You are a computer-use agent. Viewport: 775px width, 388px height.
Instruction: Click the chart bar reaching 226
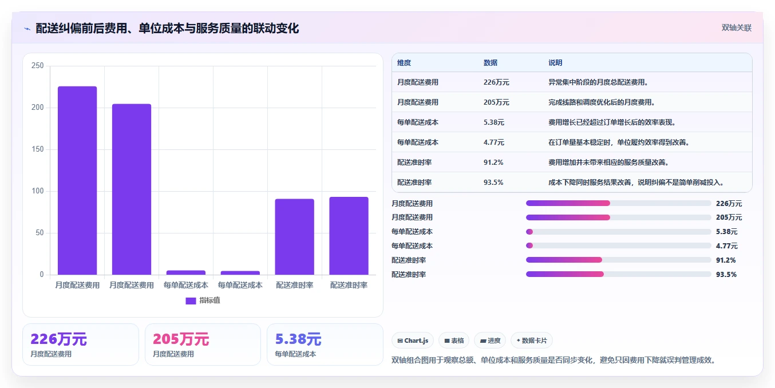(x=77, y=180)
